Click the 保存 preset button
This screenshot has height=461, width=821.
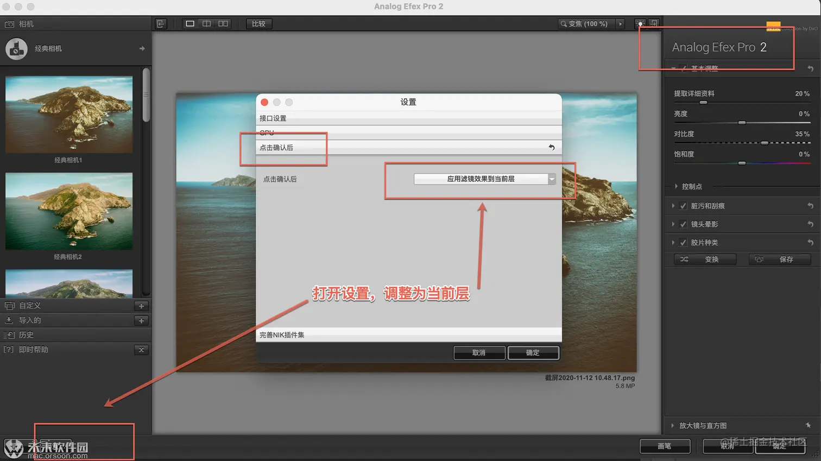pos(780,260)
